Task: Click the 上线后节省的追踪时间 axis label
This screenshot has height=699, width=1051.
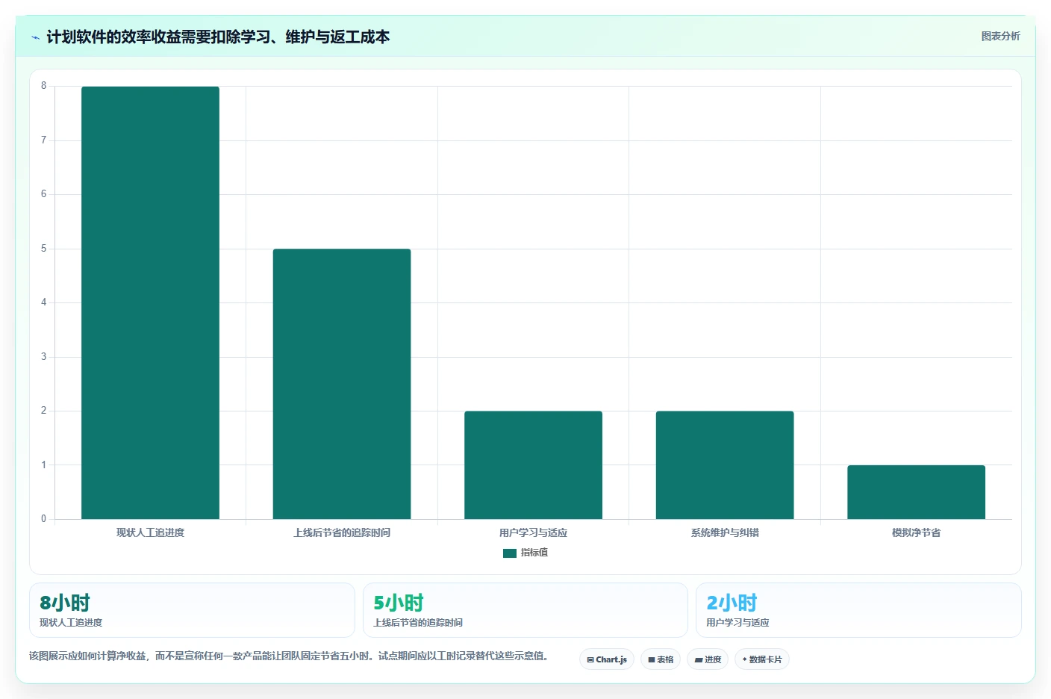Action: point(342,532)
